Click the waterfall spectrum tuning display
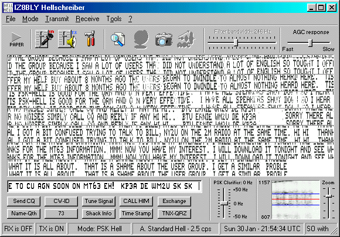This screenshot has width=340, height=237. coord(296,199)
